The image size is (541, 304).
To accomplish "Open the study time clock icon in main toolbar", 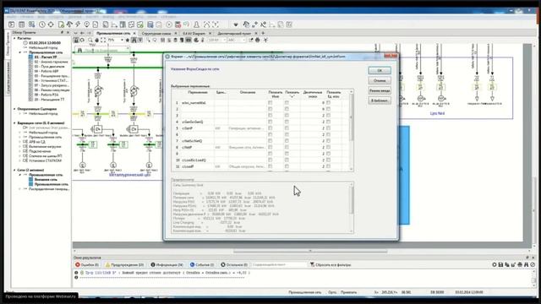I will pyautogui.click(x=42, y=24).
